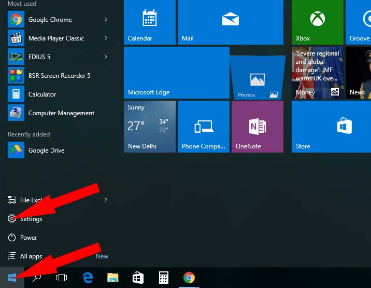Open the Phone Companion tile

click(x=204, y=127)
